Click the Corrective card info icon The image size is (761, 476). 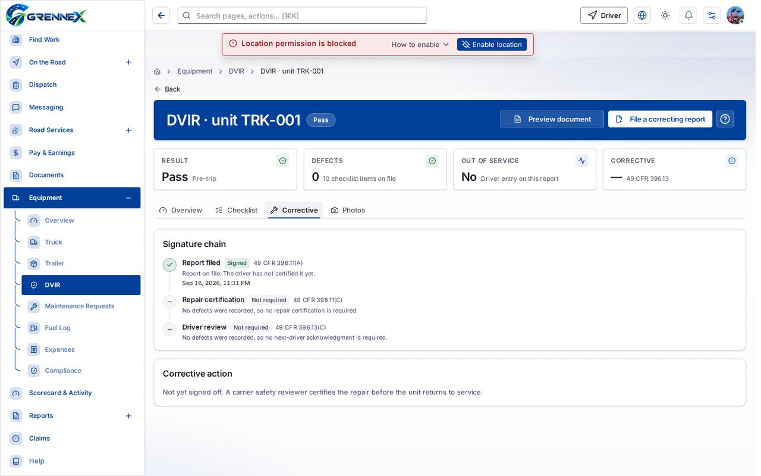tap(732, 161)
